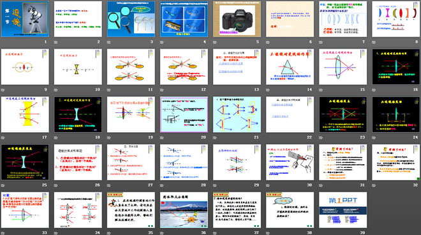This screenshot has width=421, height=235.
Task: Click the slide number label "27"
Action: pos(151,185)
